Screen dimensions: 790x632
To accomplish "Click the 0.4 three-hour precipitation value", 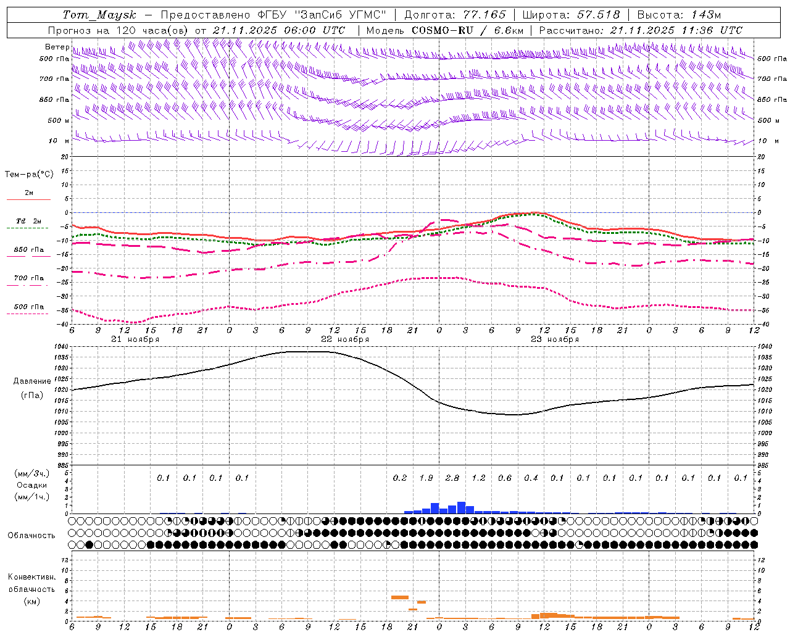I will tap(531, 478).
